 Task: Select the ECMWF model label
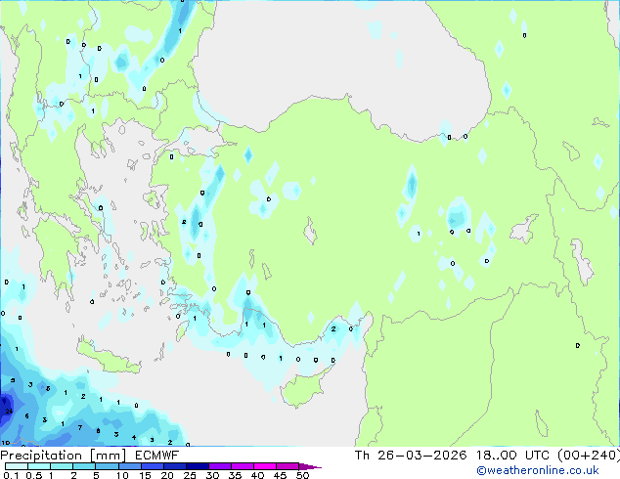tap(157, 456)
